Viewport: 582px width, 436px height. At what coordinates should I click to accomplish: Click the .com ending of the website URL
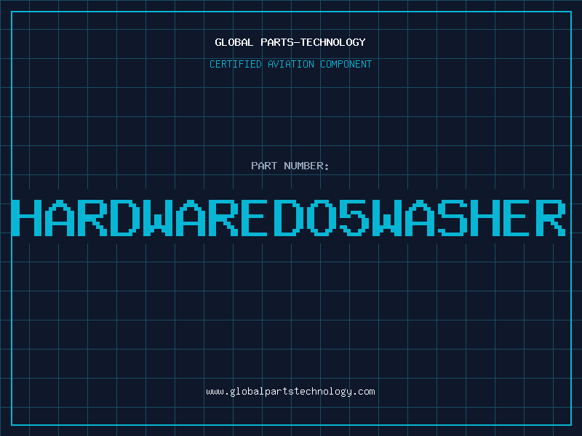click(x=364, y=391)
